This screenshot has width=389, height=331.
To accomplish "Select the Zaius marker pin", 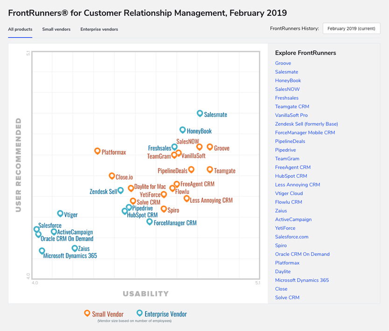I will [75, 248].
